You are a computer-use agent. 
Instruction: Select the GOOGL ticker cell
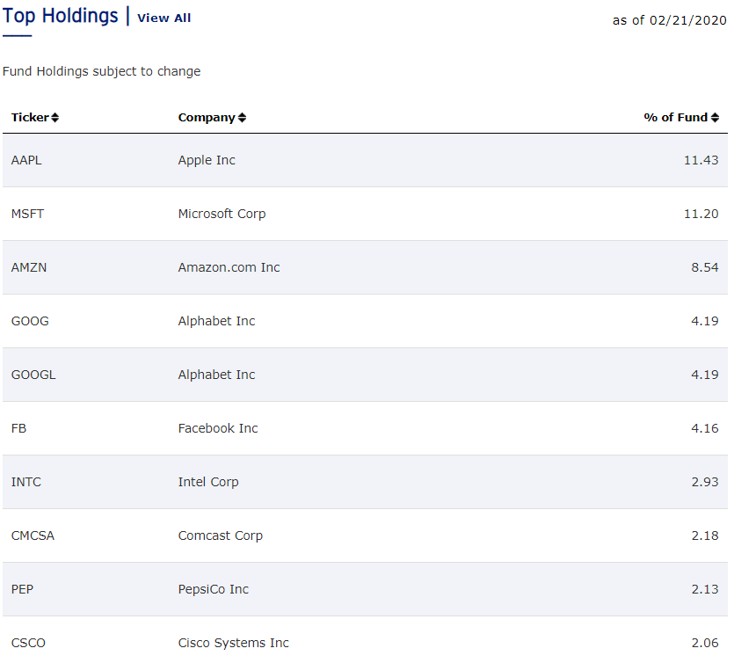click(x=33, y=375)
